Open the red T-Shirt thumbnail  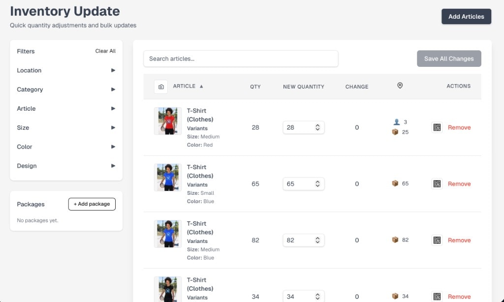point(168,121)
